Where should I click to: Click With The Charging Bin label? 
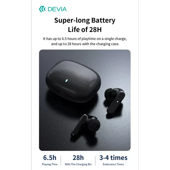78,164
